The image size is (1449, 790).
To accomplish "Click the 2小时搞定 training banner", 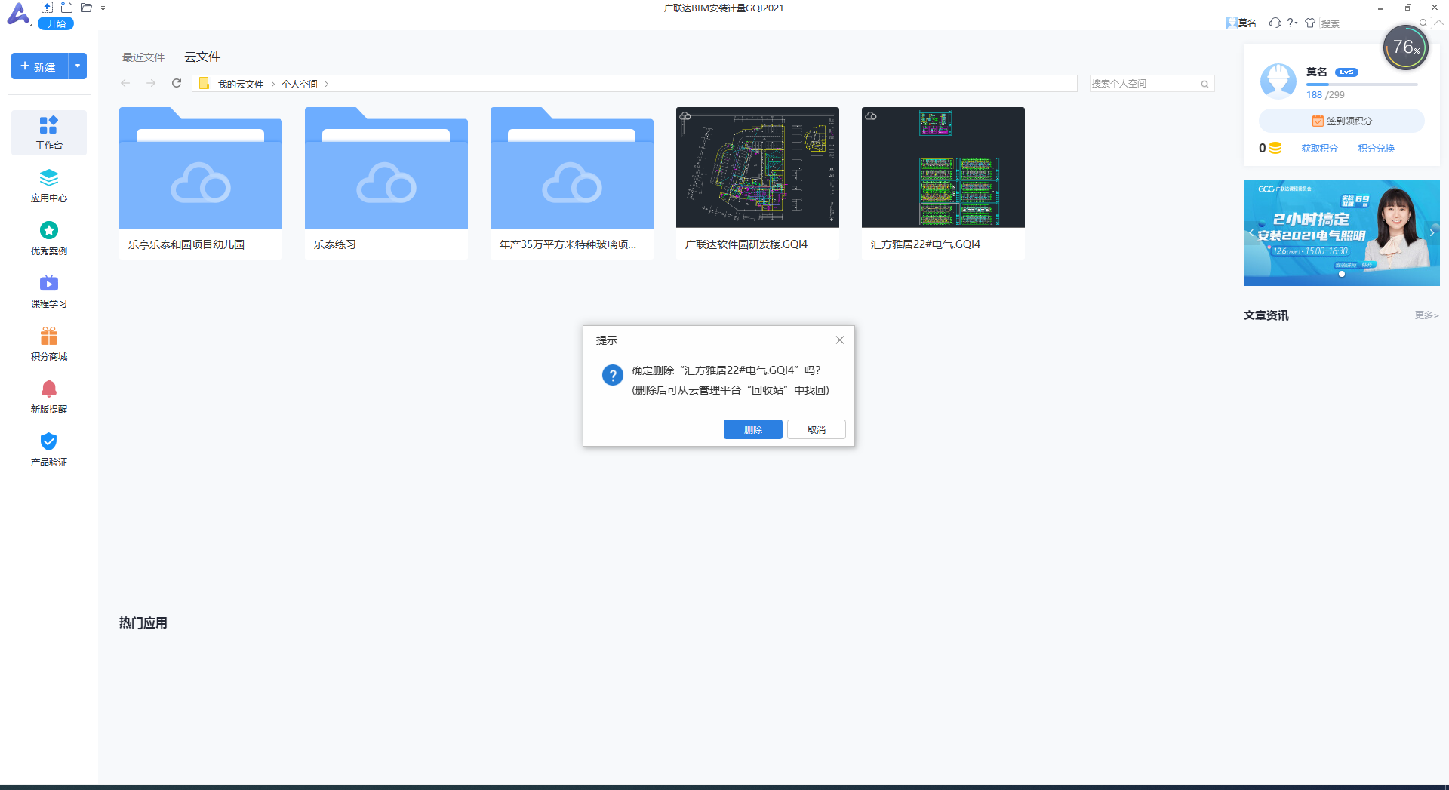I will [x=1342, y=233].
